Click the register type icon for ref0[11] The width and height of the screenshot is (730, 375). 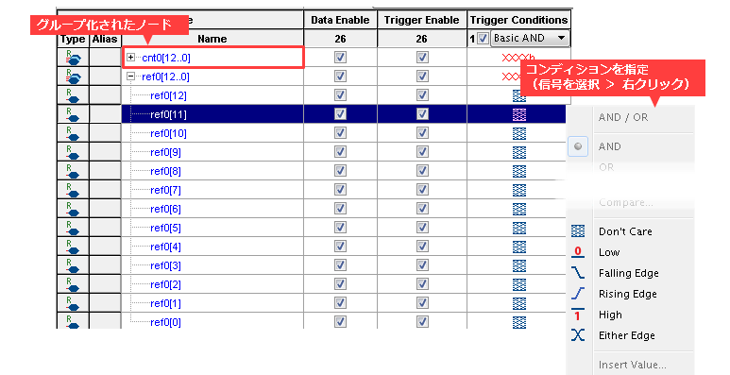pos(72,114)
